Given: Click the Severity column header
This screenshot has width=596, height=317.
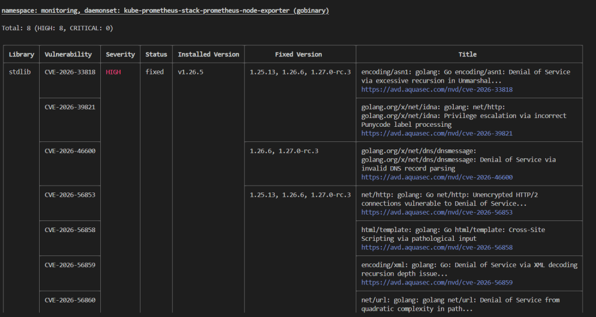Looking at the screenshot, I should pyautogui.click(x=120, y=54).
